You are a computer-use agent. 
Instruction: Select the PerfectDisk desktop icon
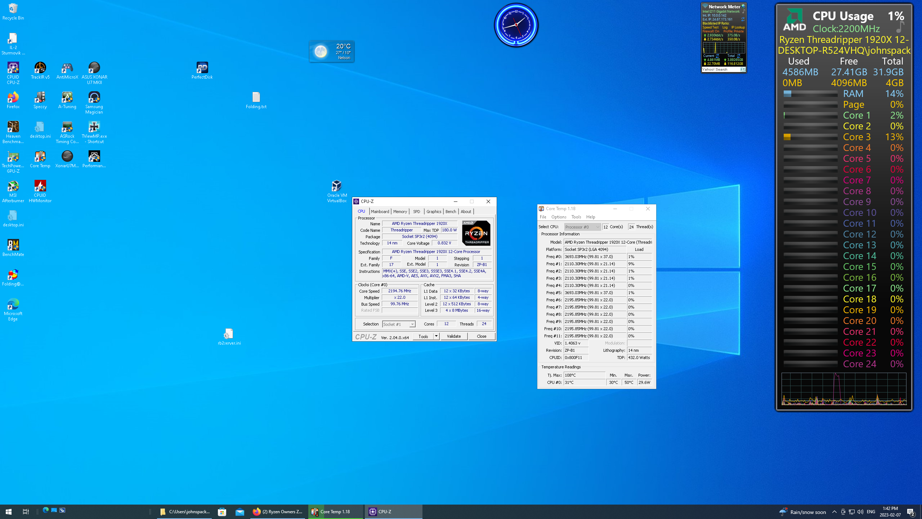pos(202,71)
